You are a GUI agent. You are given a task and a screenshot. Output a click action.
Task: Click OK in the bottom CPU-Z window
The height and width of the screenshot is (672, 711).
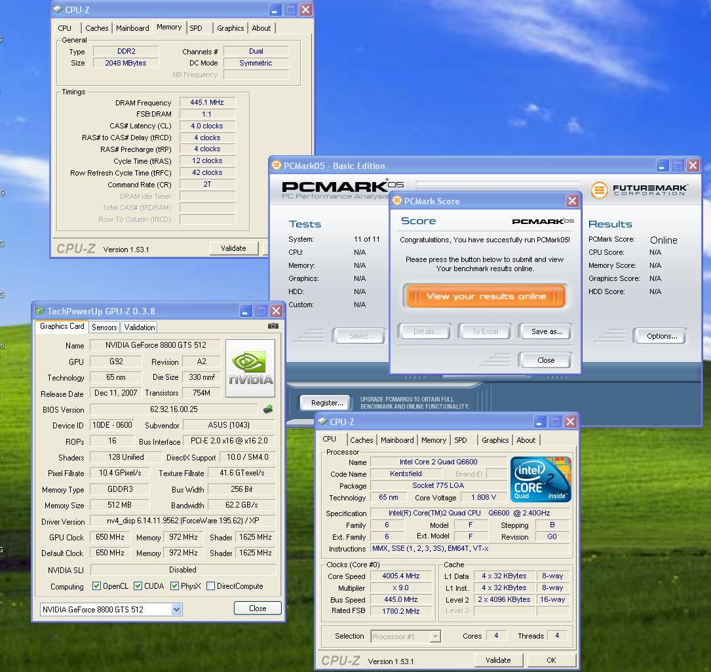pos(551,660)
